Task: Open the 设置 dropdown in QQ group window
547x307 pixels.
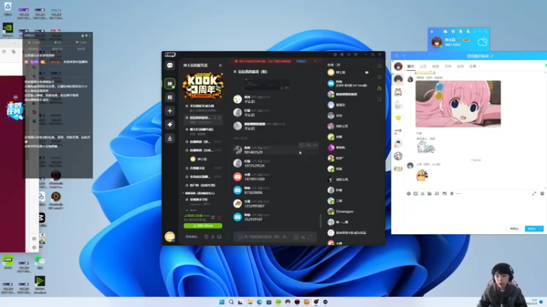Action: click(x=474, y=66)
